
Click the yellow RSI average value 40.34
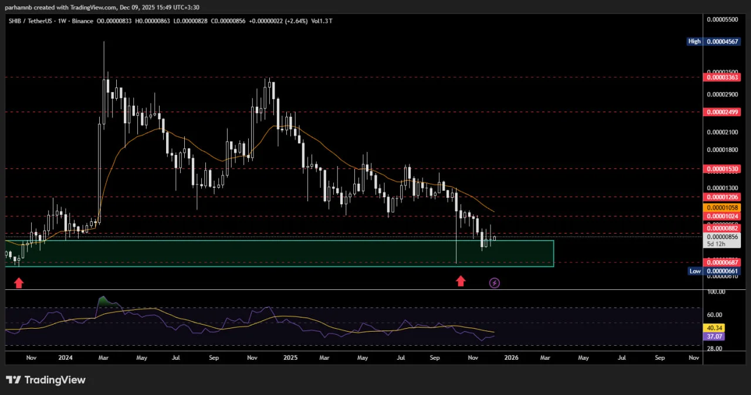pyautogui.click(x=715, y=328)
